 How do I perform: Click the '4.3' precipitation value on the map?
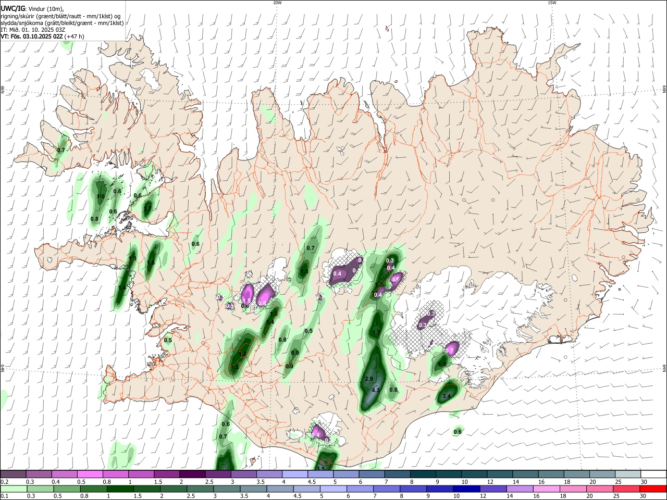[376, 390]
